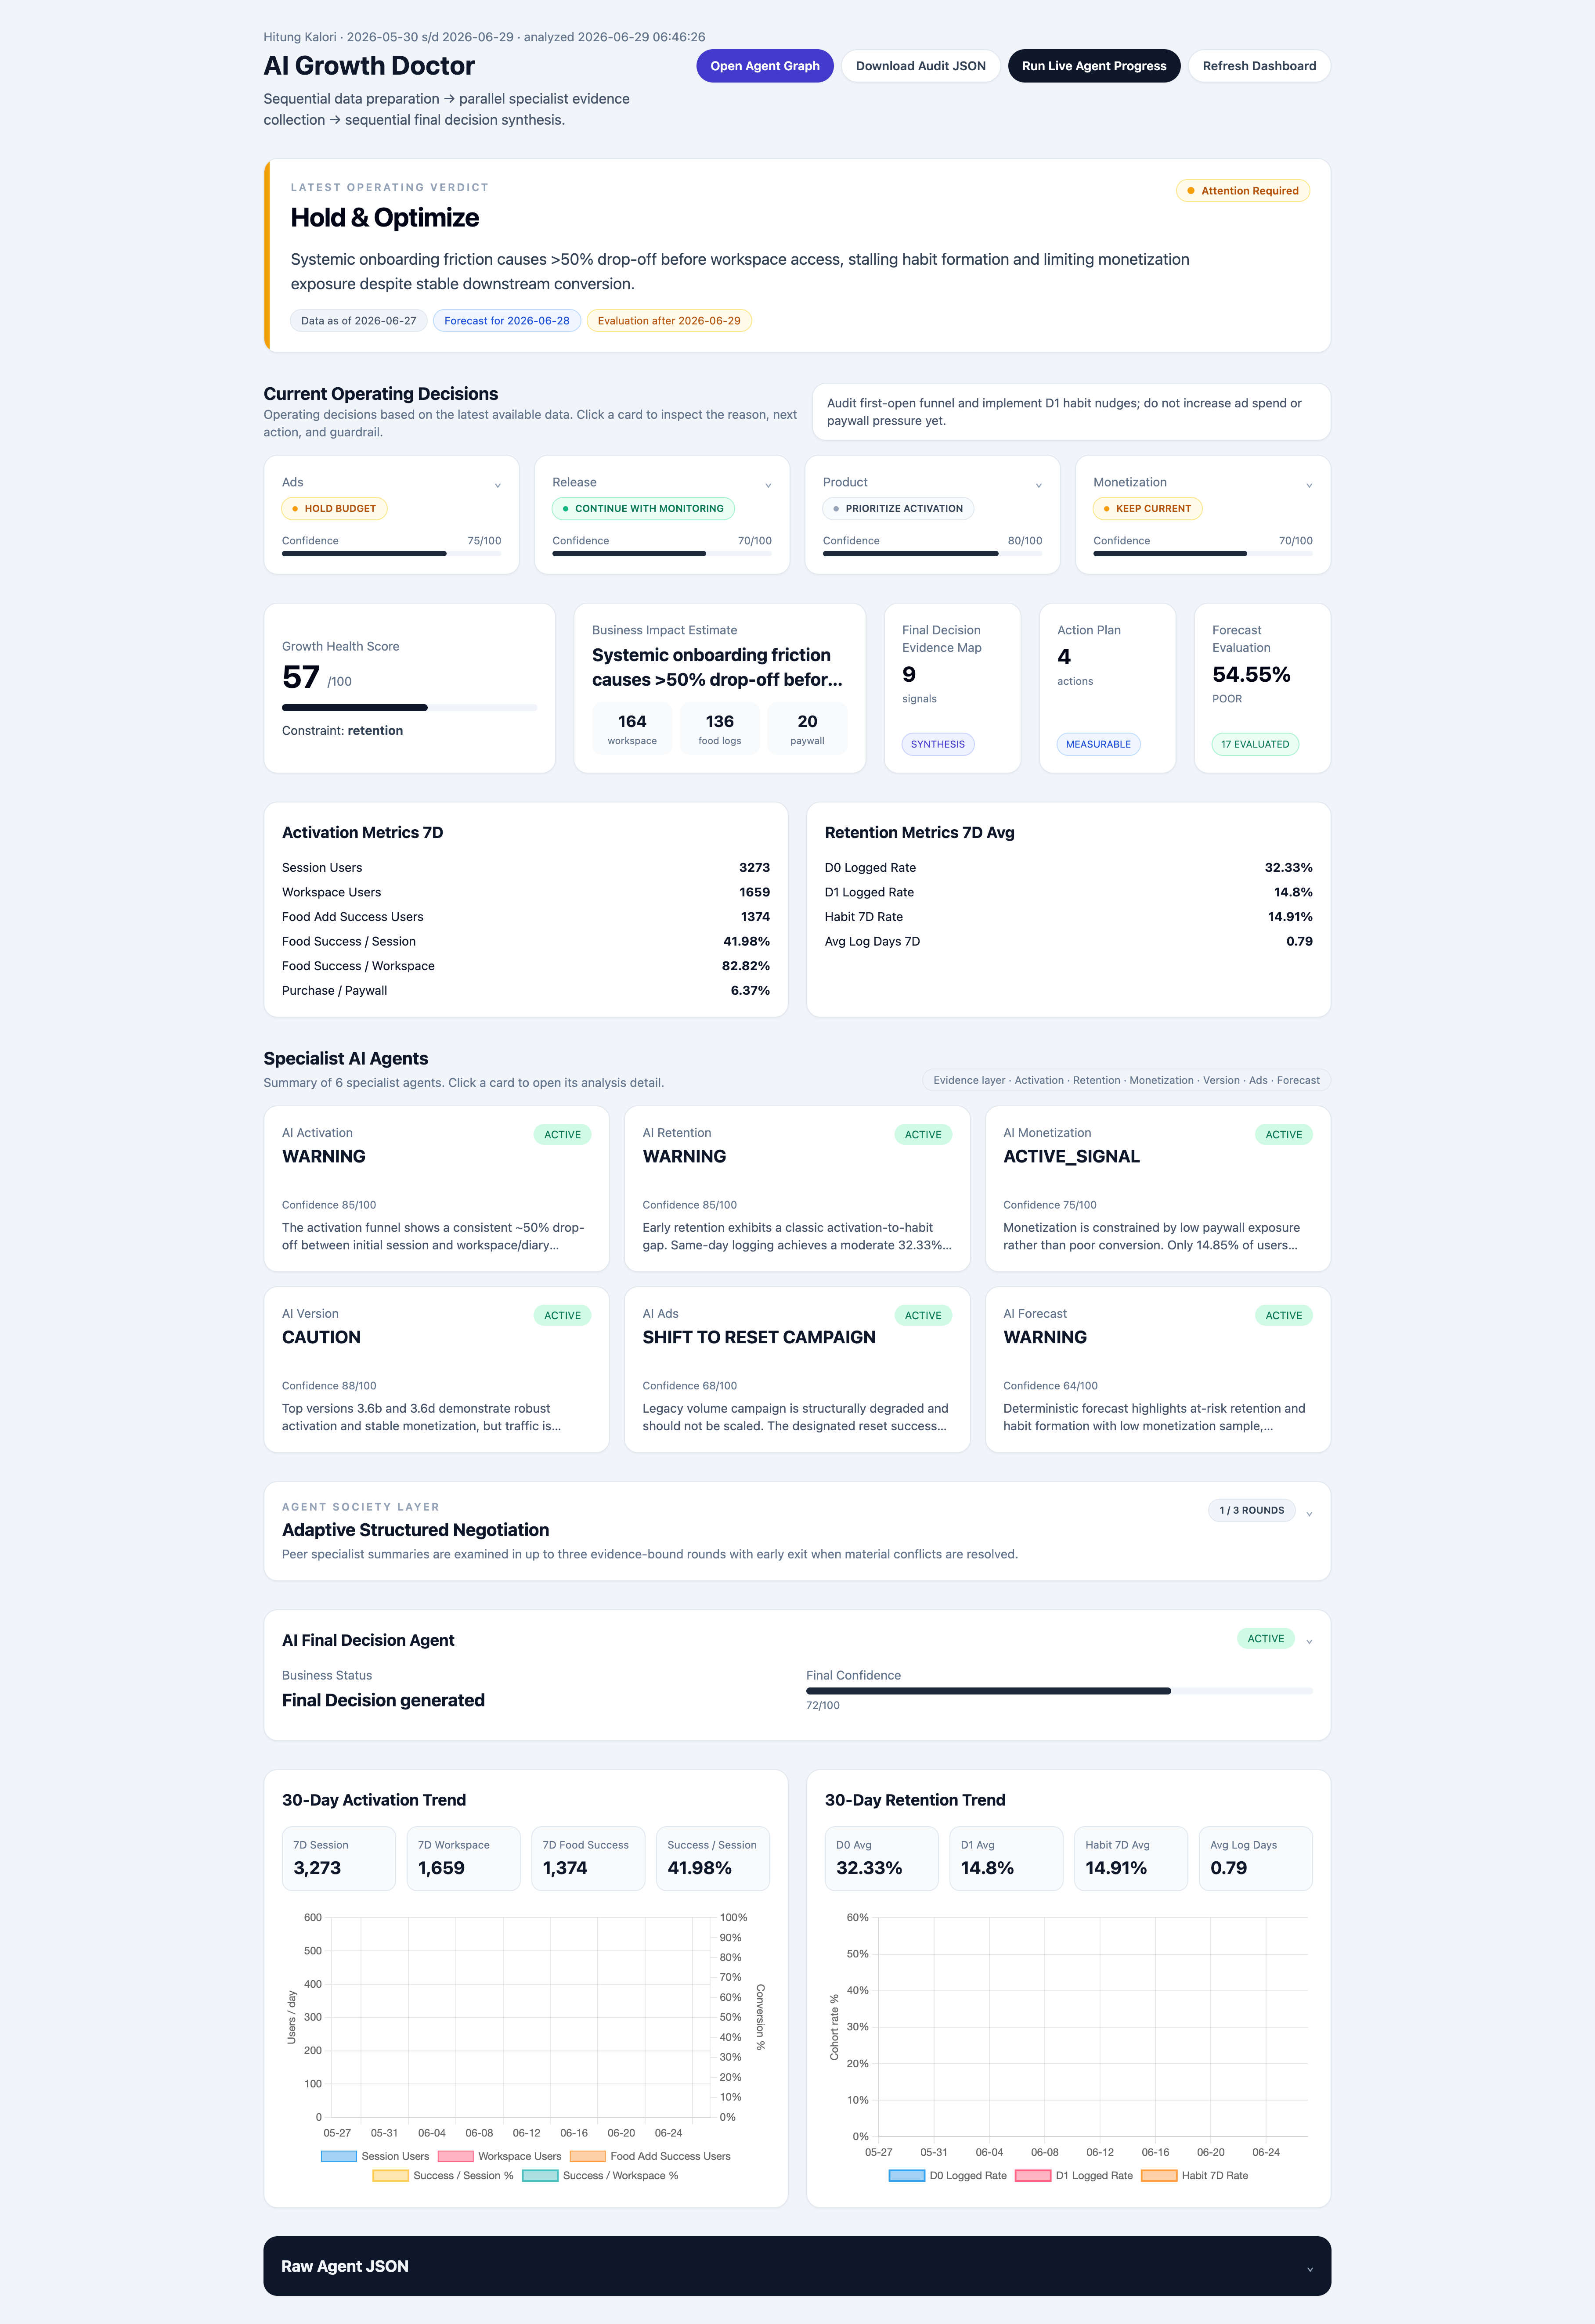The width and height of the screenshot is (1595, 2324).
Task: Expand the Release decision card chevron
Action: coord(769,486)
